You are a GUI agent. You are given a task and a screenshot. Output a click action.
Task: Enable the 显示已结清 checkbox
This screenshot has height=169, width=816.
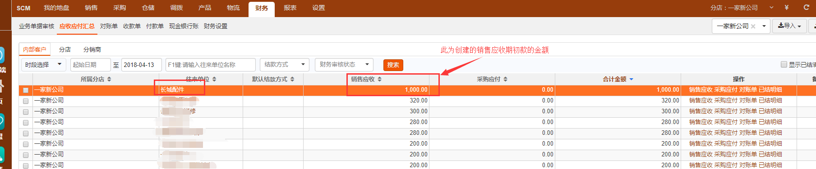pyautogui.click(x=784, y=64)
